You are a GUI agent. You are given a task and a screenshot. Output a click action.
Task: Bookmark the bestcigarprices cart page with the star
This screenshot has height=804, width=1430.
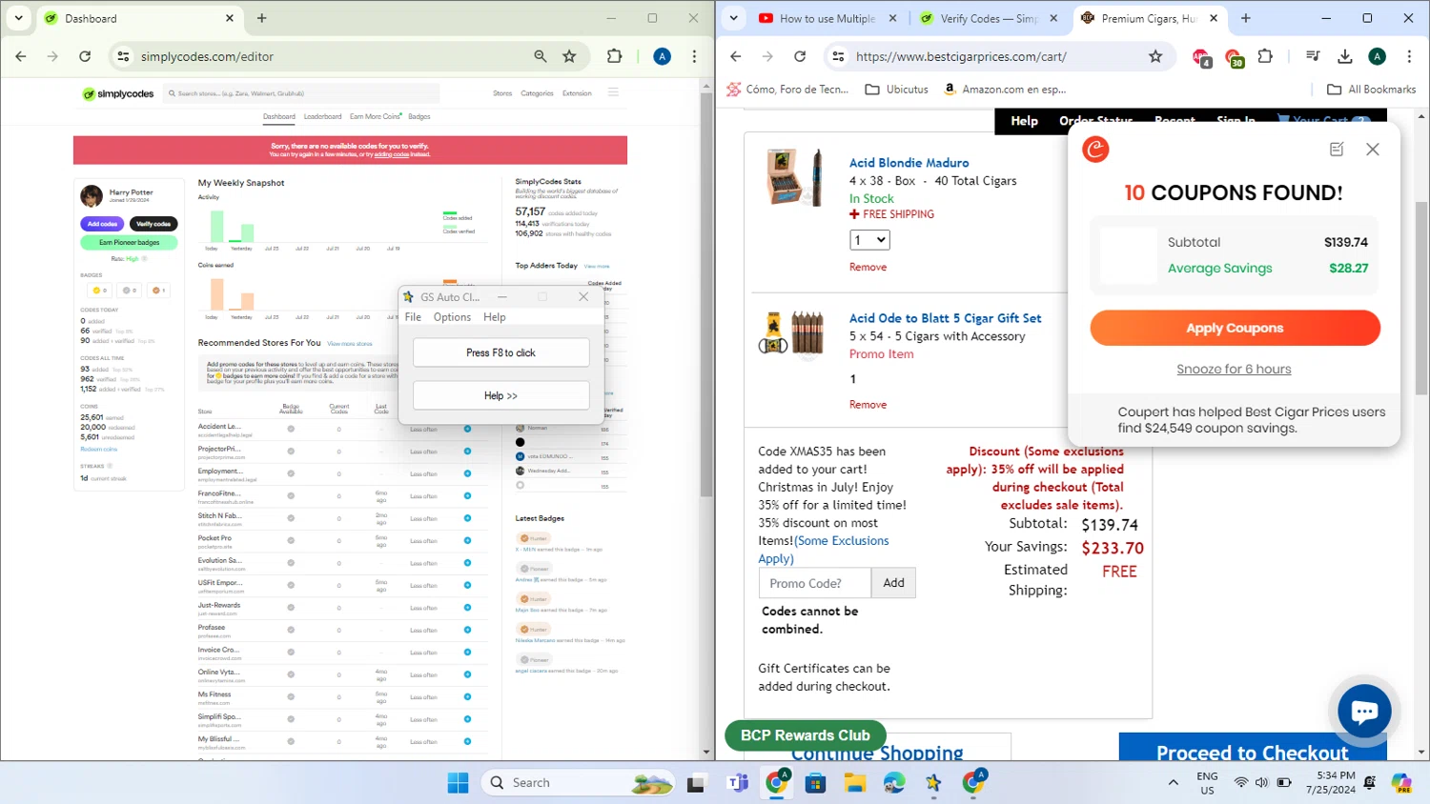click(x=1155, y=56)
